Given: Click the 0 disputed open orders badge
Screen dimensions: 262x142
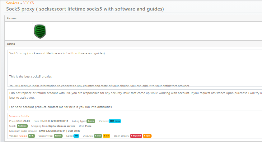Looking at the screenshot, I should (x=136, y=136).
